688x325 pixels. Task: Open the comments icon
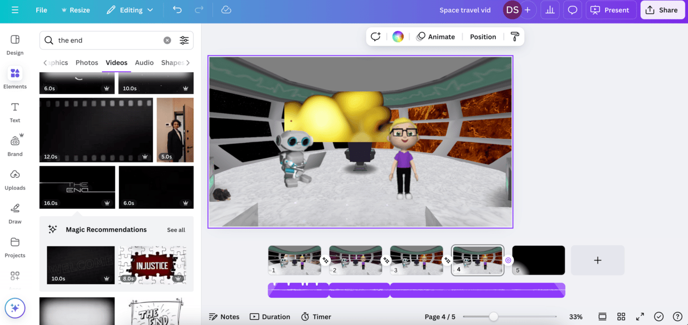tap(572, 10)
